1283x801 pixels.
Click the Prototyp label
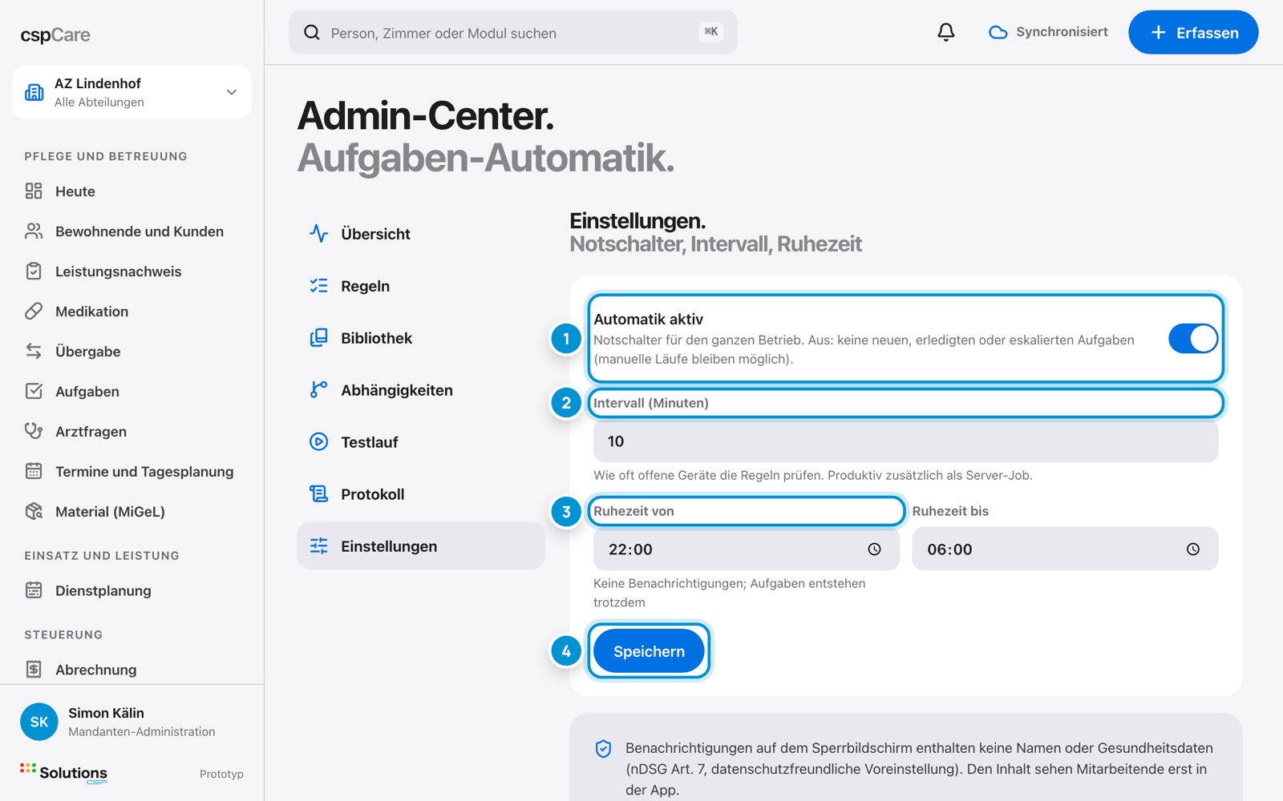pyautogui.click(x=221, y=774)
